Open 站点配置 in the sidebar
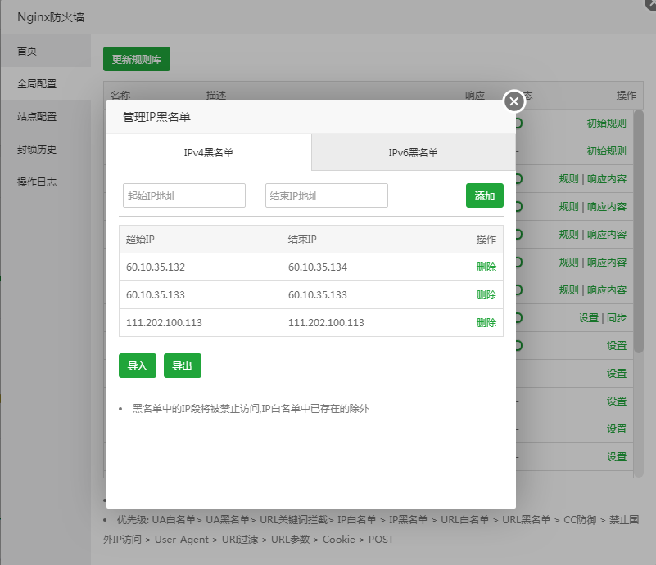 (x=45, y=116)
